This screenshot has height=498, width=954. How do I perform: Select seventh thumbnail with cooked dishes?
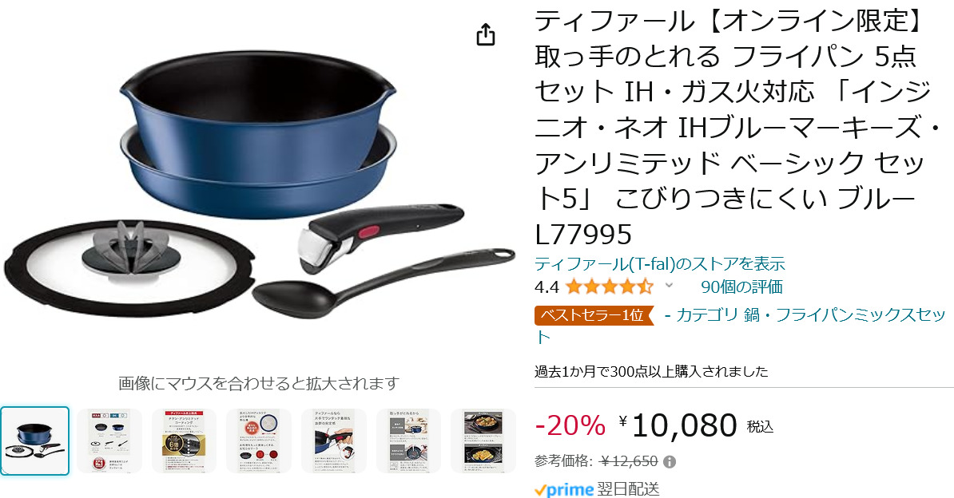click(x=483, y=441)
